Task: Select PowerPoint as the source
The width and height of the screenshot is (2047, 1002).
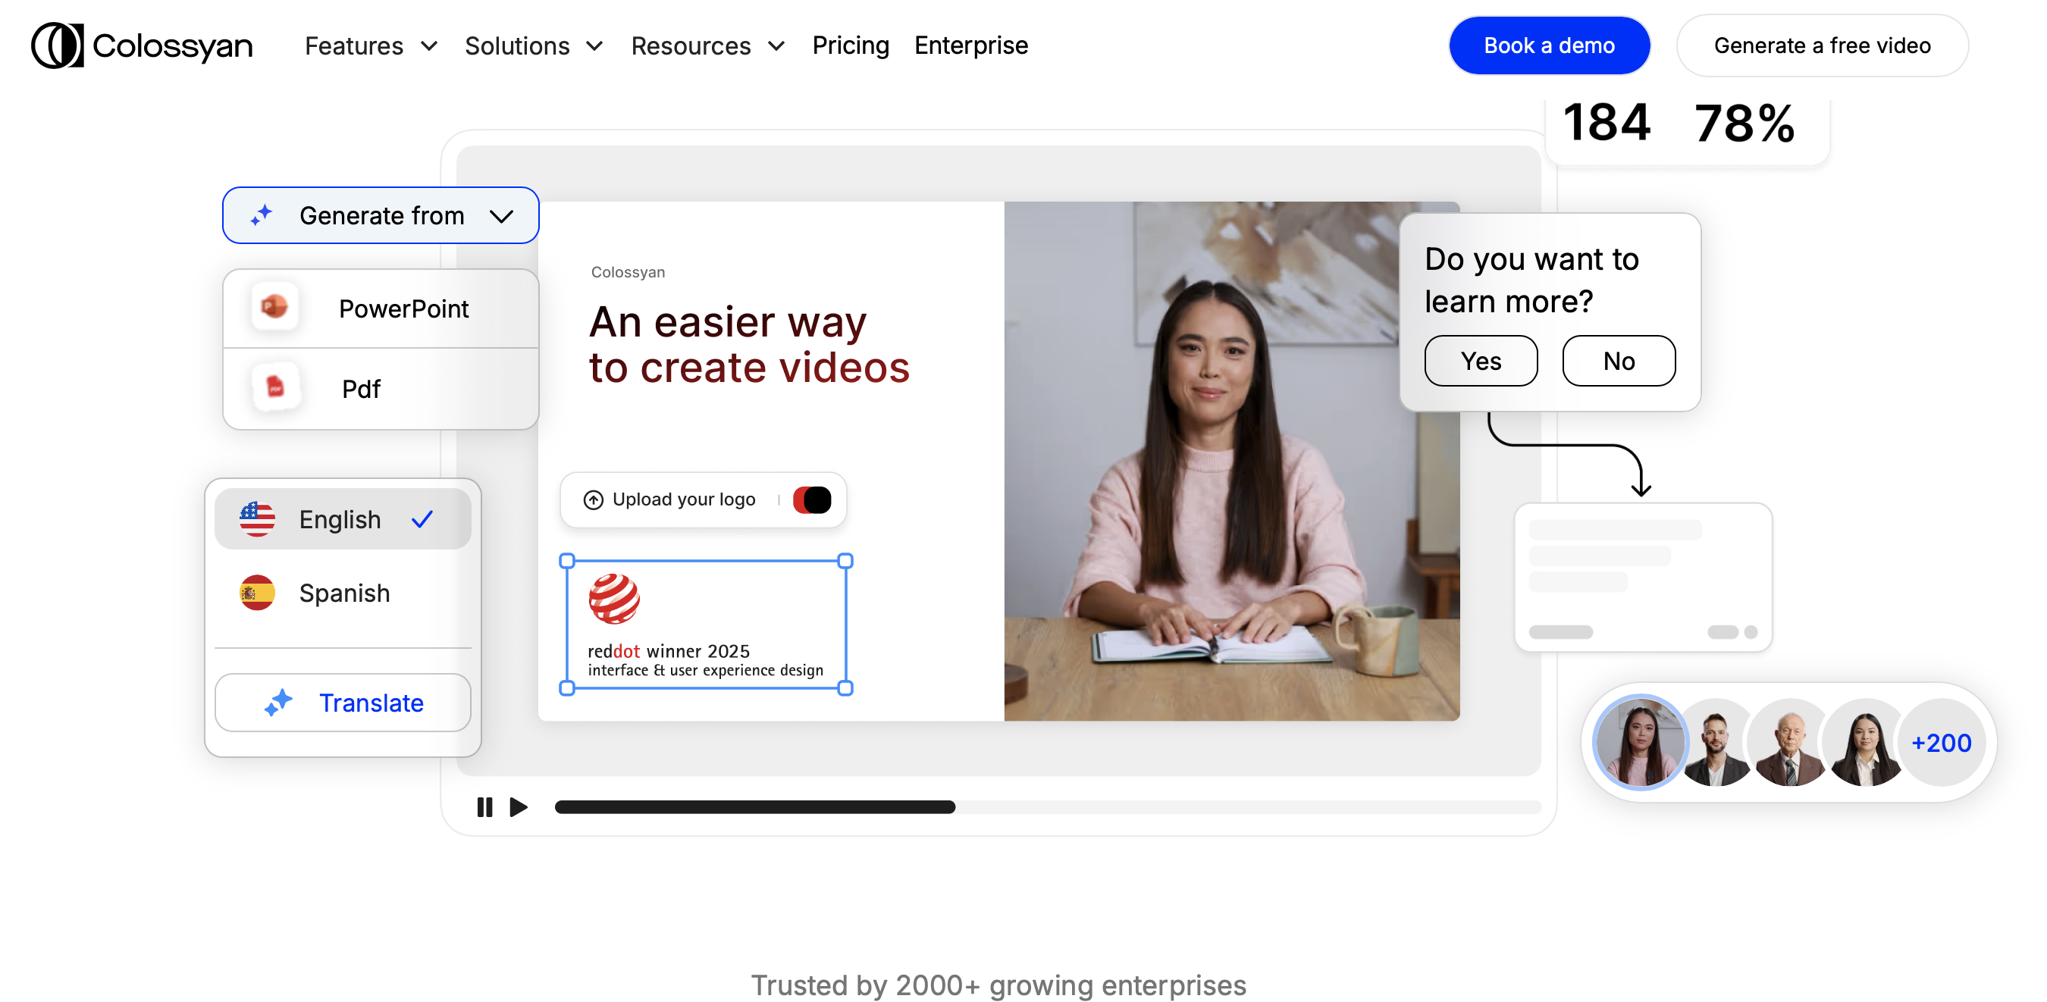Action: [381, 308]
